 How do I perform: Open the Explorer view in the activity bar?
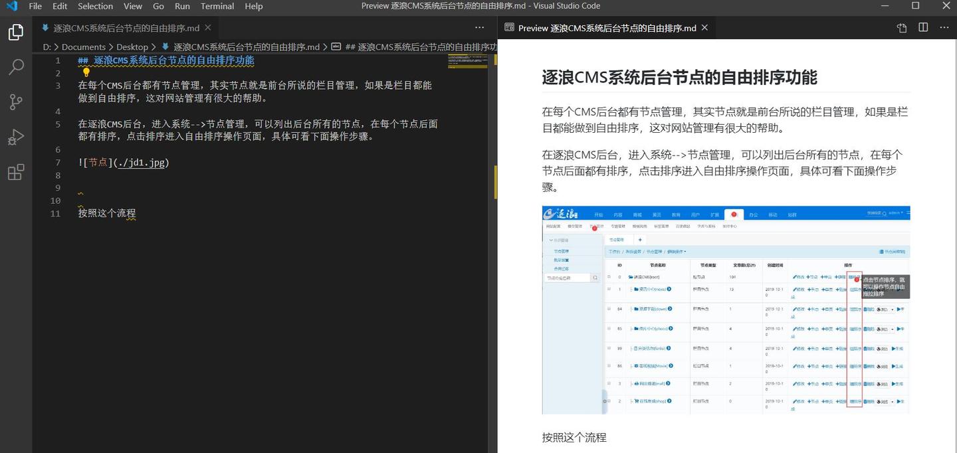point(16,31)
